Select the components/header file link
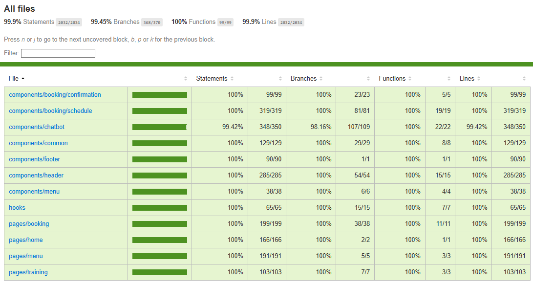The width and height of the screenshot is (533, 286). (x=36, y=176)
